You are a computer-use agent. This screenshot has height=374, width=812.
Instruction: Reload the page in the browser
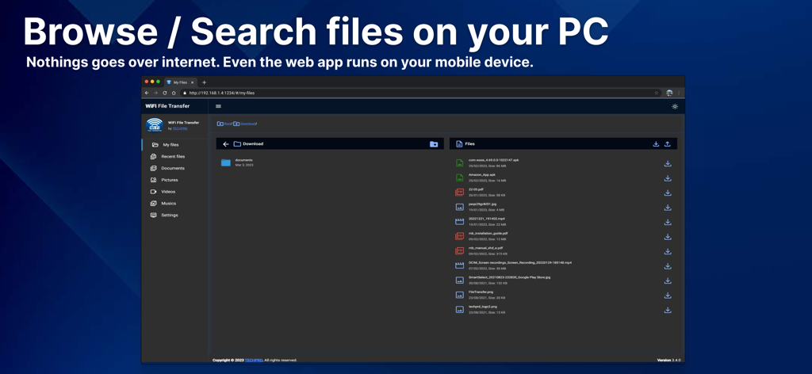(165, 93)
